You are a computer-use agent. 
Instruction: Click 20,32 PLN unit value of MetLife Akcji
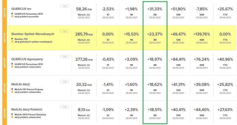(x=84, y=85)
